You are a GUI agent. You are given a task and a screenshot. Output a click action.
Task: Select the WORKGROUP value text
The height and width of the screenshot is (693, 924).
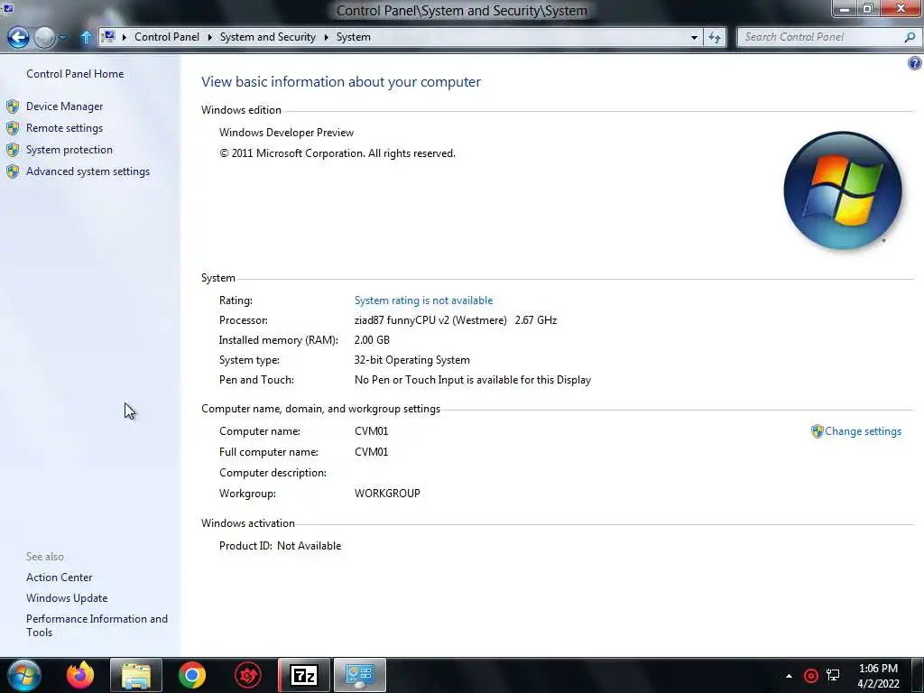[387, 494]
